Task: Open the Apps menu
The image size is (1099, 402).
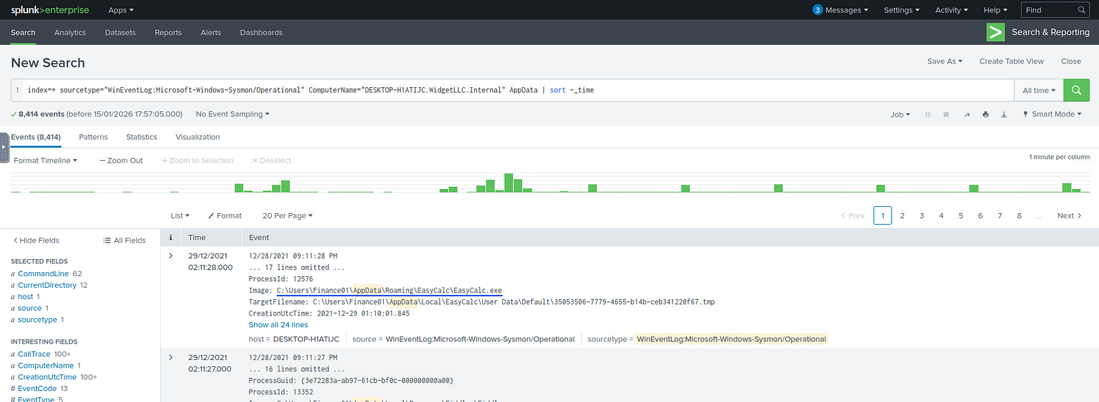Action: [x=121, y=10]
